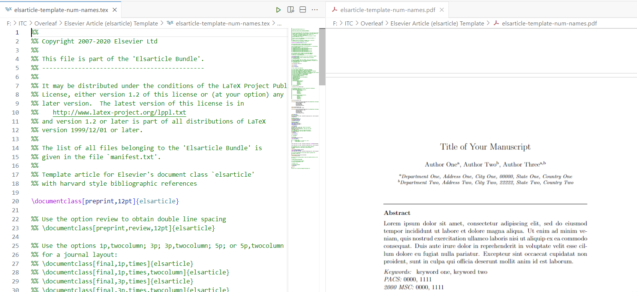The height and width of the screenshot is (292, 637).
Task: Click 'Overleaf' in the left editor breadcrumb
Action: tap(46, 23)
